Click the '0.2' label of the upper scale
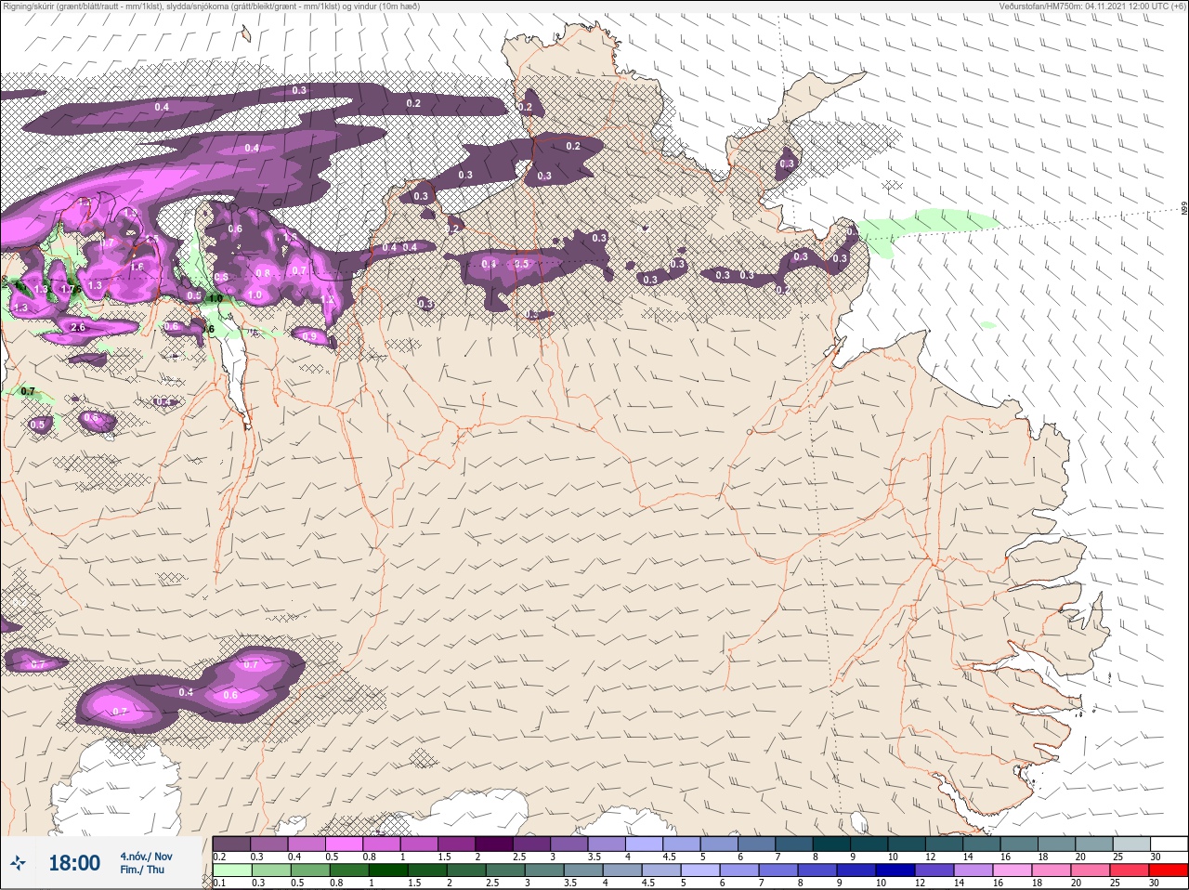Screen dimensions: 1189x890 (219, 857)
